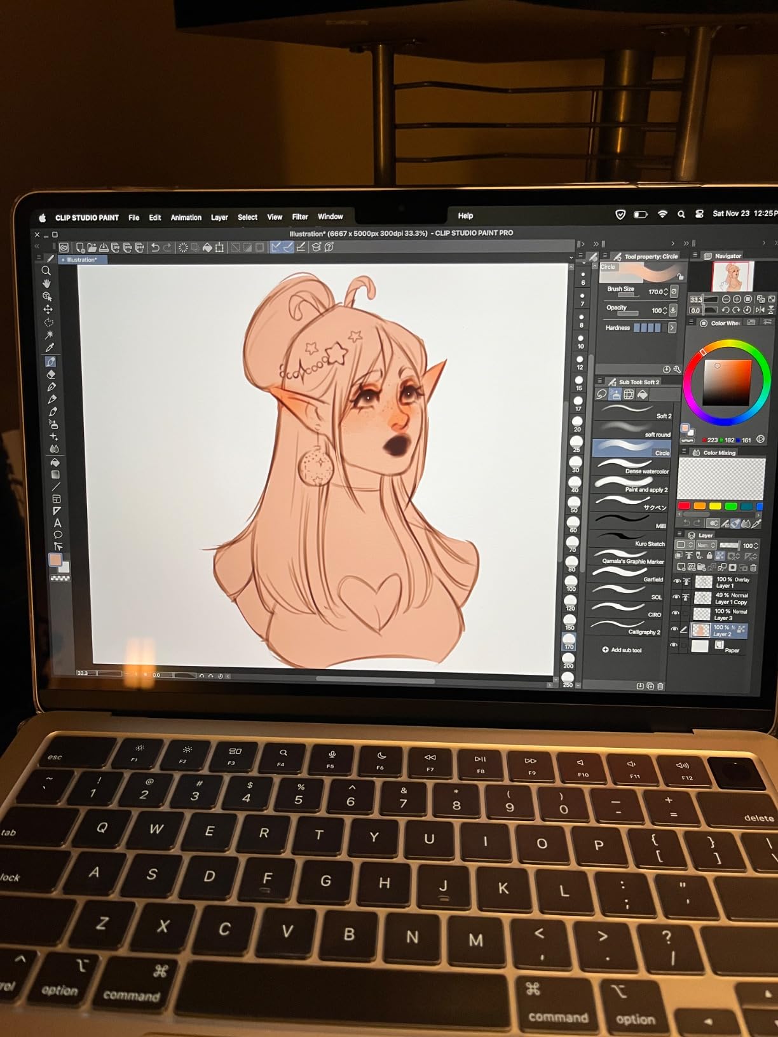Select the Text tool

[57, 523]
